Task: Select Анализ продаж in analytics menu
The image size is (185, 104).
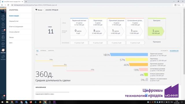Action: (x=14, y=16)
